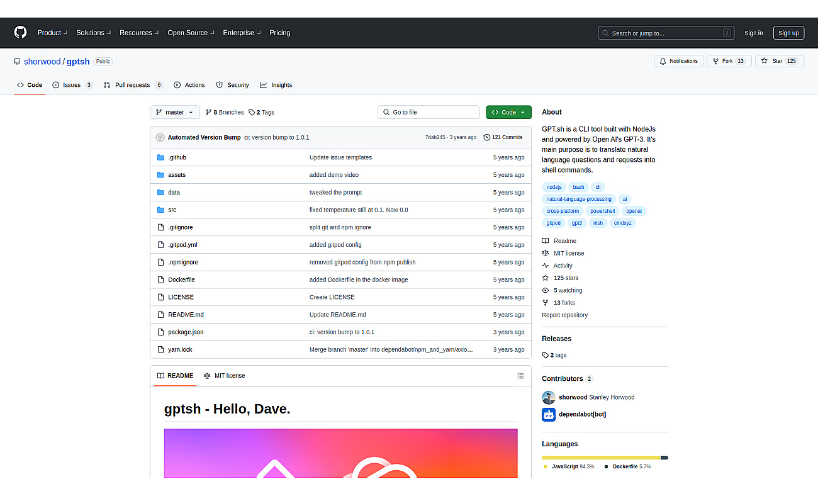Open the Pull requests tab
The height and width of the screenshot is (496, 818).
coord(133,85)
